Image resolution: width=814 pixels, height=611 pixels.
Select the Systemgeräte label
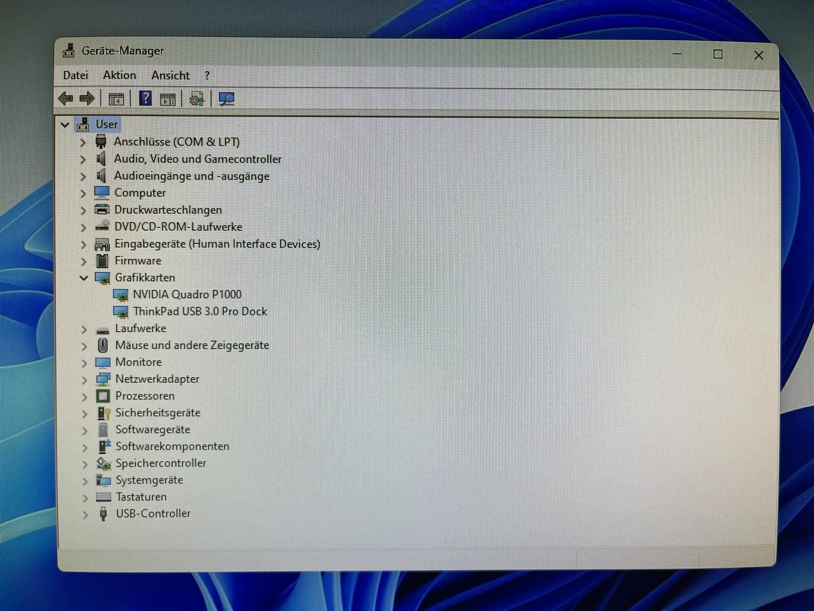pos(149,480)
